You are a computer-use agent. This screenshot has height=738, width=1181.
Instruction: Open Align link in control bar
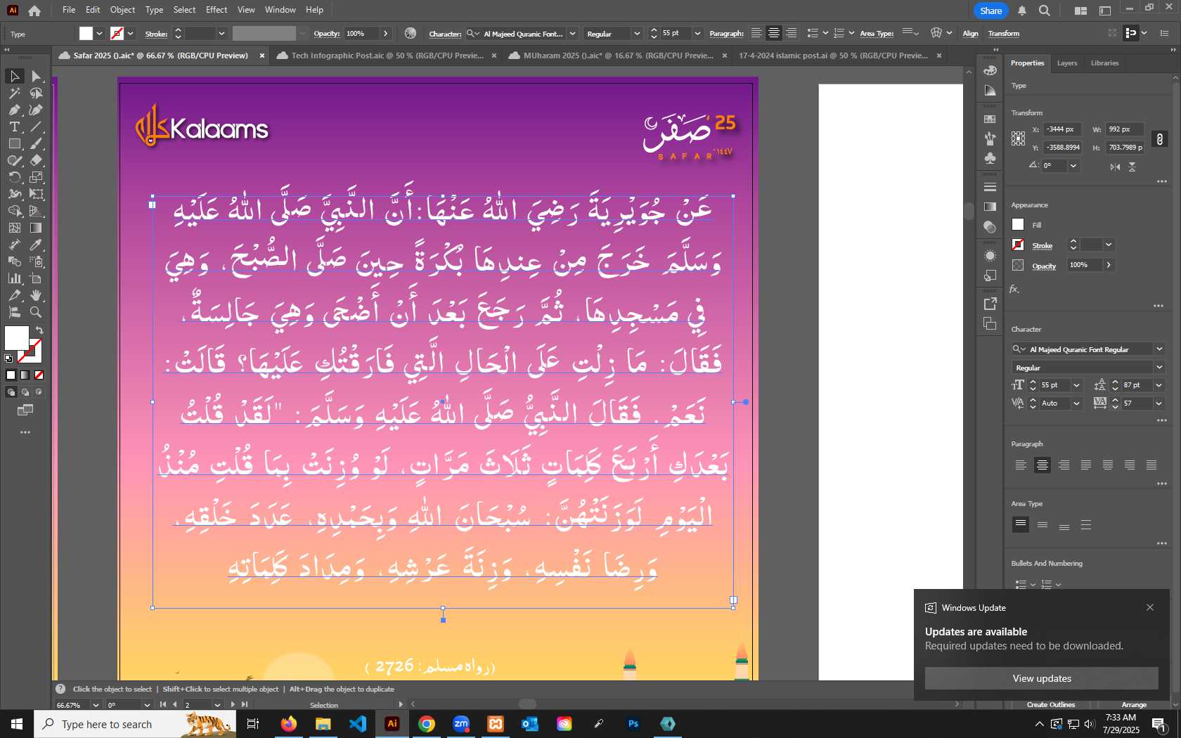pos(970,34)
